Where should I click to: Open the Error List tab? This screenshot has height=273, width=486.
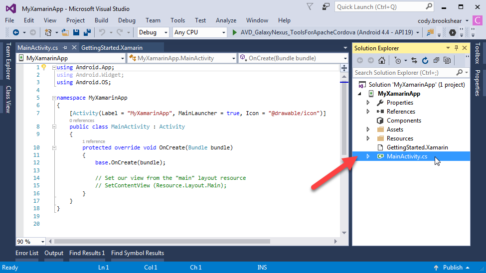pos(27,253)
